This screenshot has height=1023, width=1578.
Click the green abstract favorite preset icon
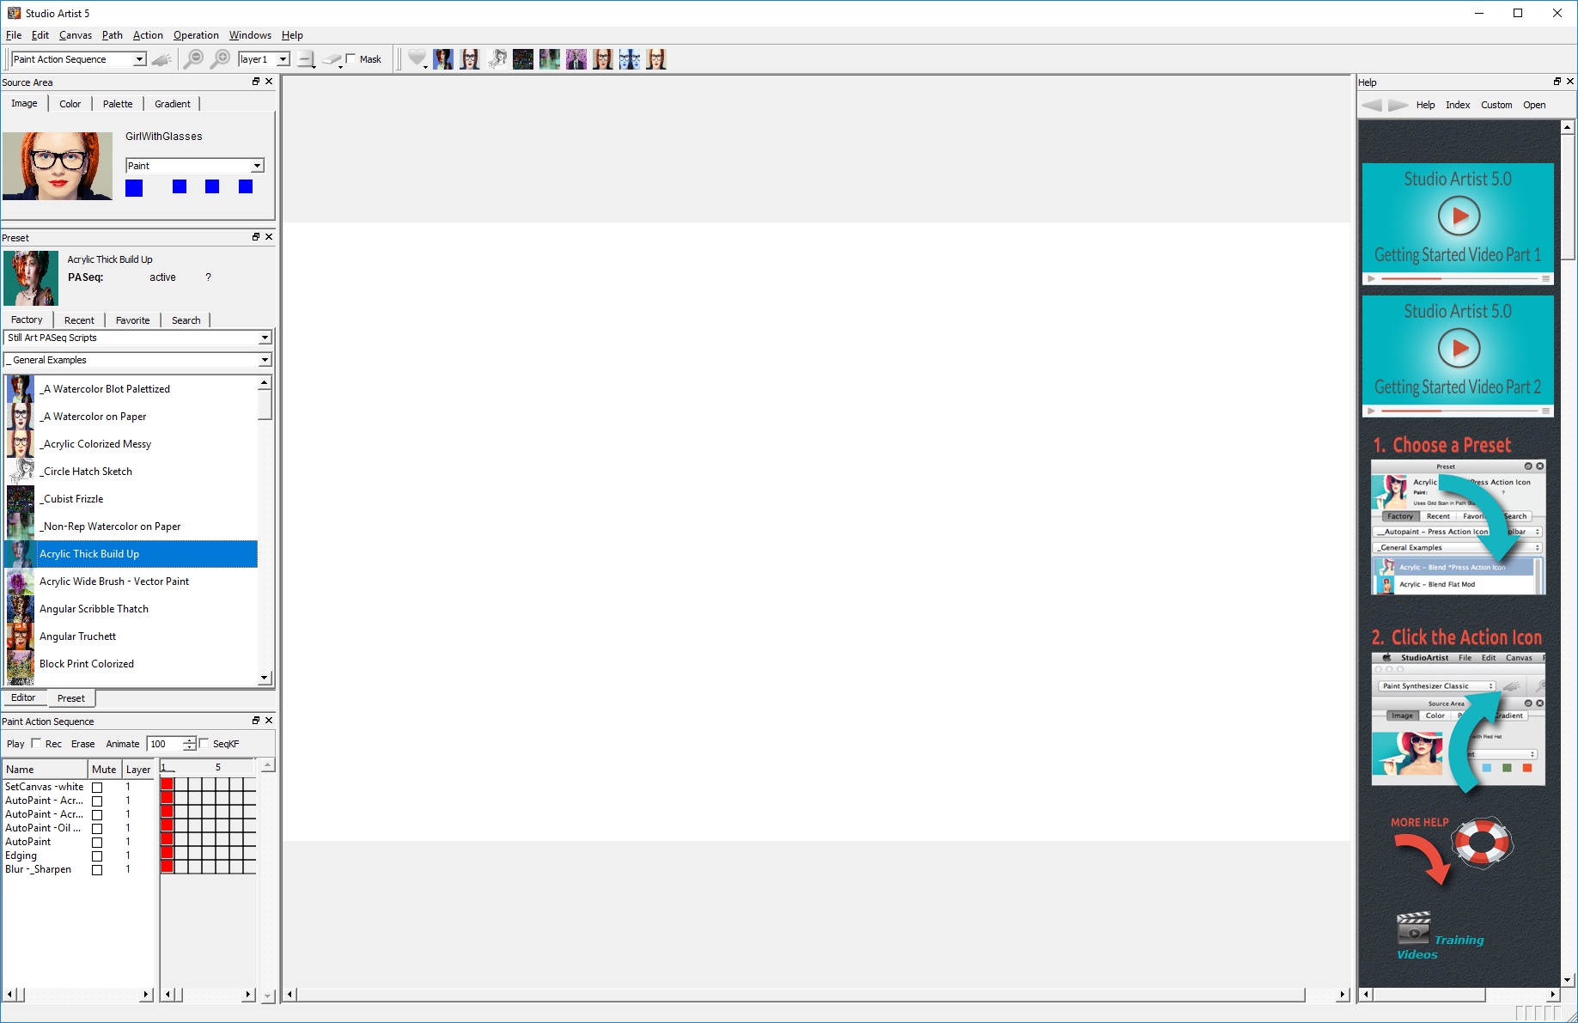(550, 59)
